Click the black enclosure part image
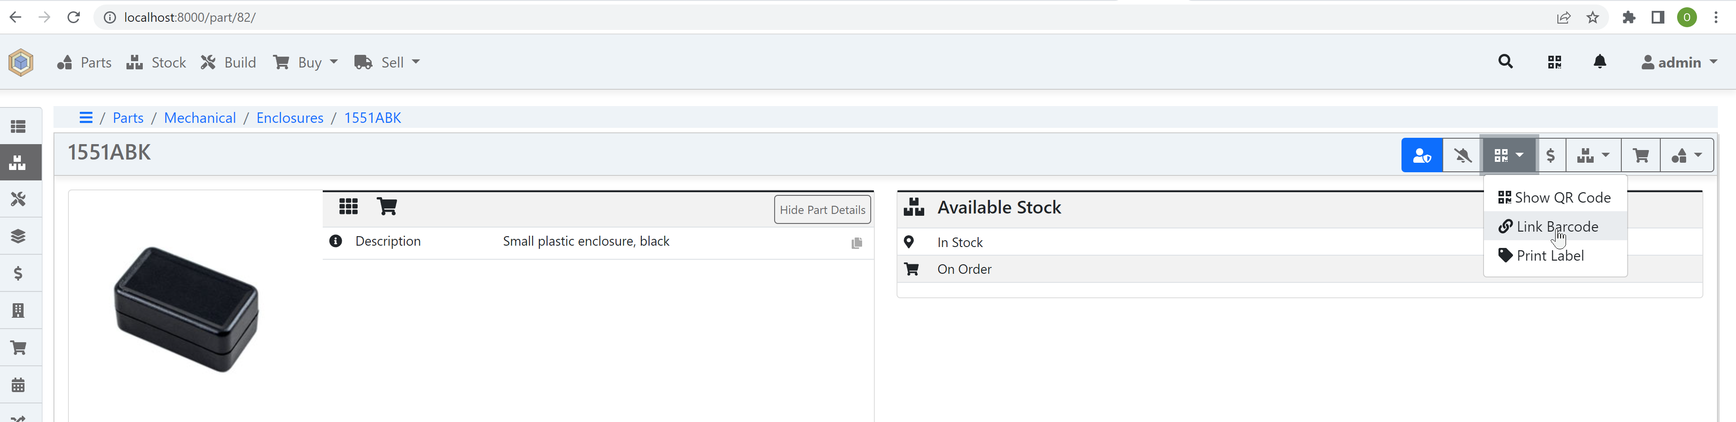Viewport: 1736px width, 422px height. (x=186, y=309)
